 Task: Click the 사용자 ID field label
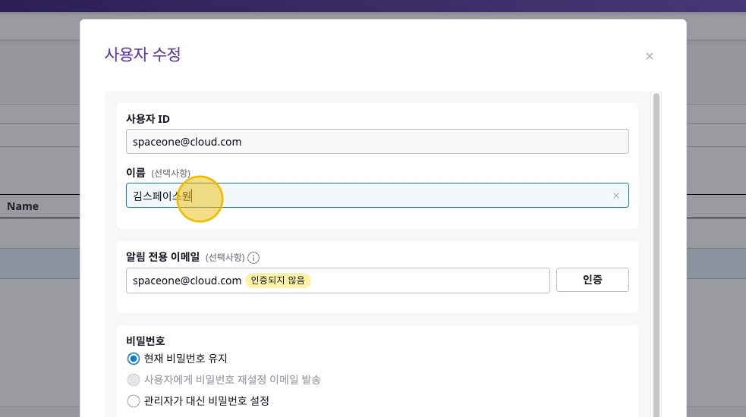point(147,119)
